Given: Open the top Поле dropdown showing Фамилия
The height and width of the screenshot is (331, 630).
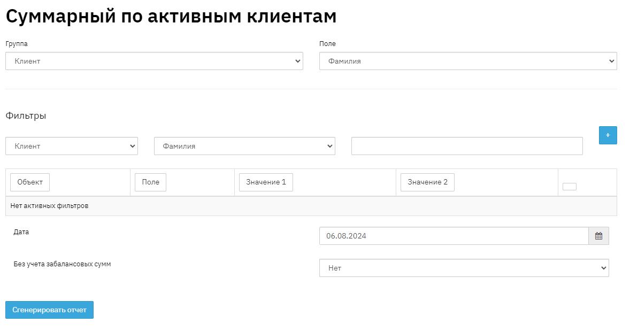Looking at the screenshot, I should [x=467, y=61].
